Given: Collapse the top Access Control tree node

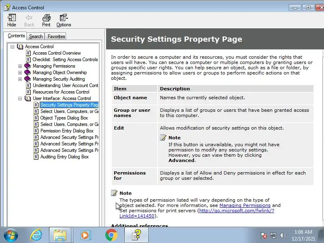Looking at the screenshot, I should (13, 47).
